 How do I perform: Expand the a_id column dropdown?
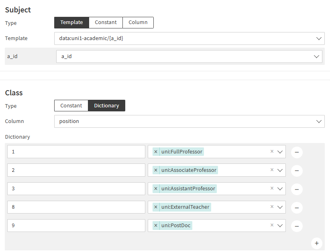click(316, 56)
